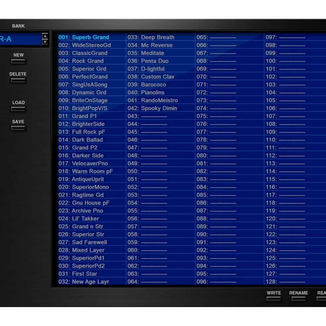
Task: Select patch 012: BrighterSide
Action: pos(91,124)
